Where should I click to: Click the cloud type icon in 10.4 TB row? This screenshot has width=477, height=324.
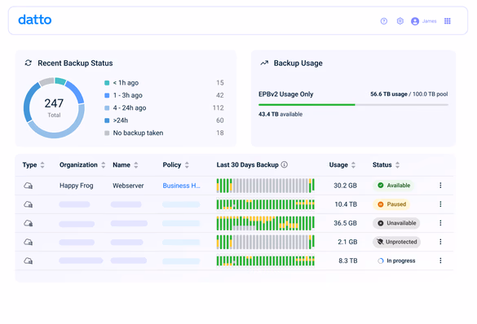tap(29, 204)
